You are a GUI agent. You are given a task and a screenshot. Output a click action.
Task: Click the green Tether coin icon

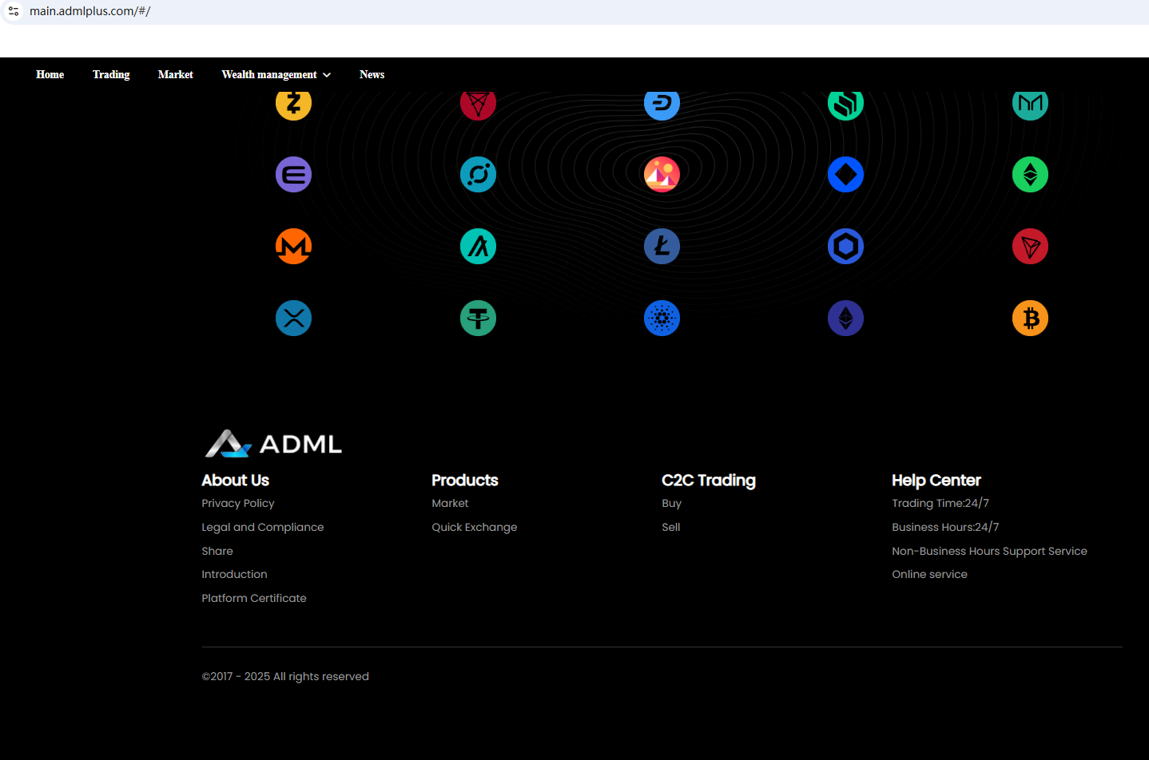(x=478, y=319)
